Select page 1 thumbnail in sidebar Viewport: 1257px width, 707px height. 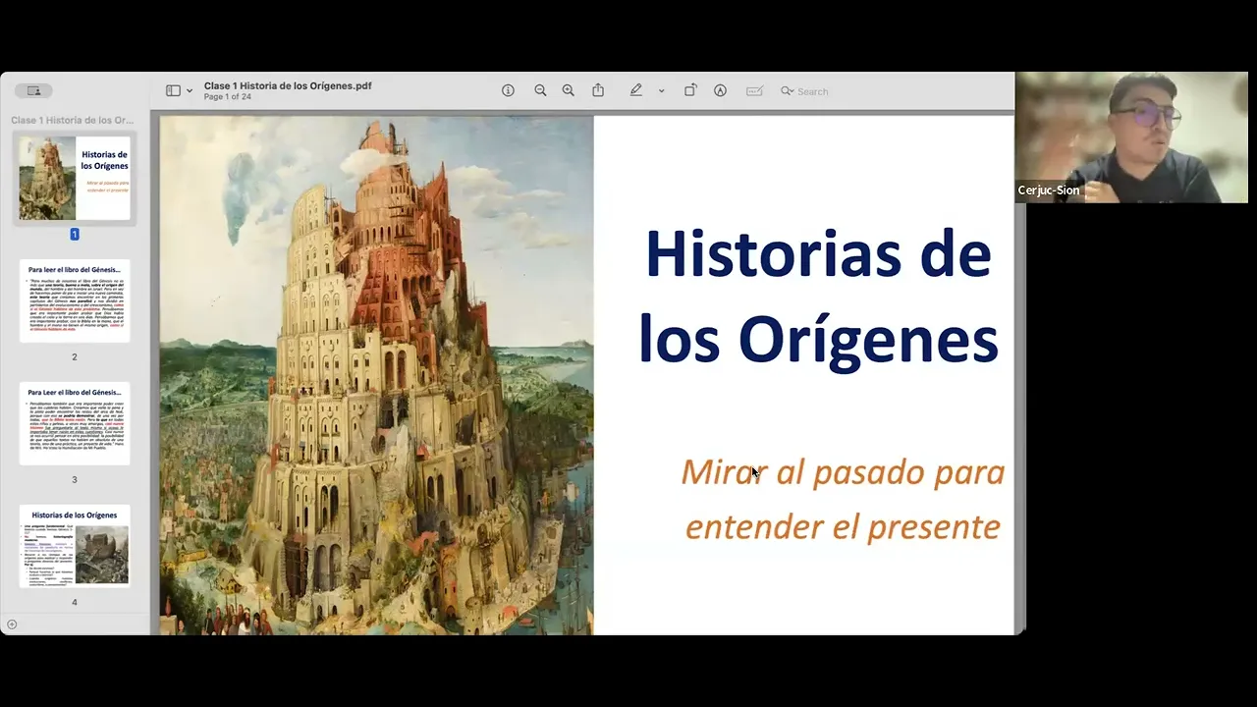pos(75,178)
